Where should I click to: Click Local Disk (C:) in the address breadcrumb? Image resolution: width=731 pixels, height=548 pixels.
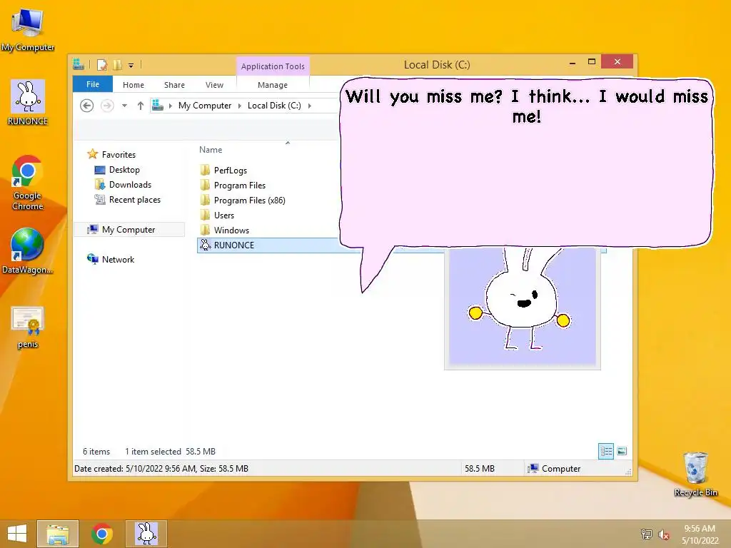click(x=274, y=106)
